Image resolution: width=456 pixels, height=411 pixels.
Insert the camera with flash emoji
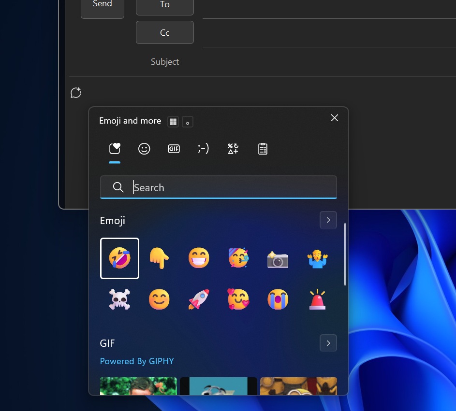click(x=278, y=258)
